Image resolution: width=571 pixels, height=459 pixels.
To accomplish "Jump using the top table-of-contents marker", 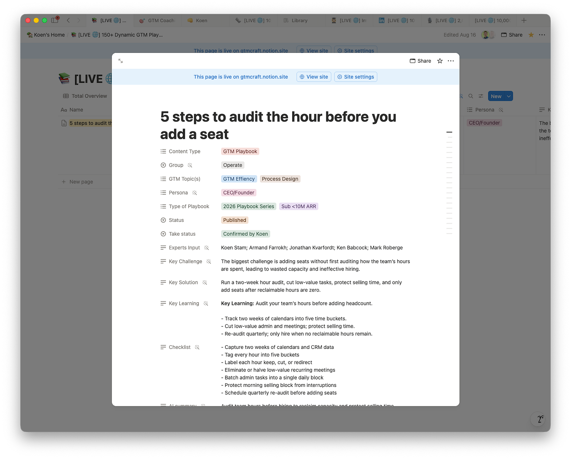I will (x=449, y=132).
